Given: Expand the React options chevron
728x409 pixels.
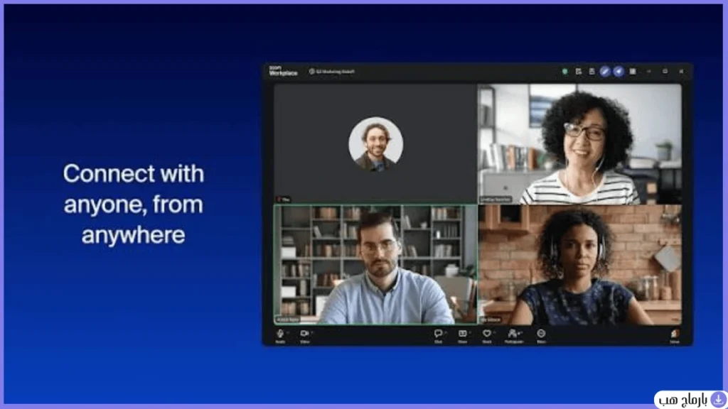Looking at the screenshot, I should point(494,332).
